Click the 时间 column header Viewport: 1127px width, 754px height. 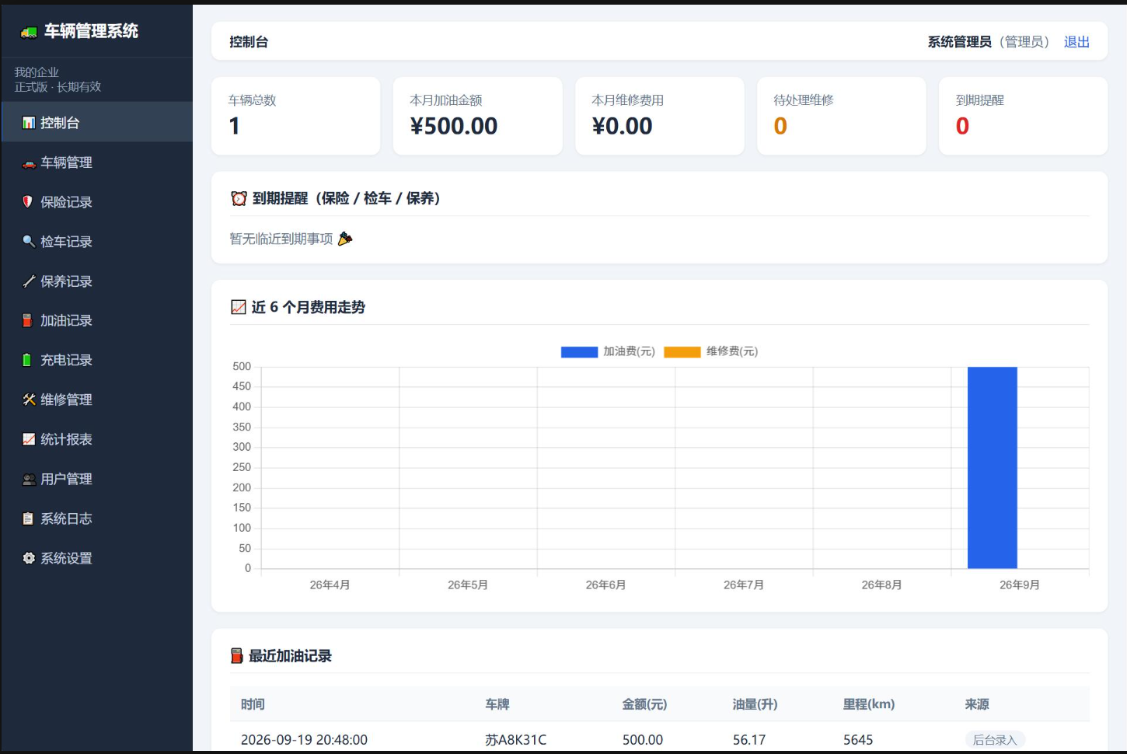tap(253, 704)
